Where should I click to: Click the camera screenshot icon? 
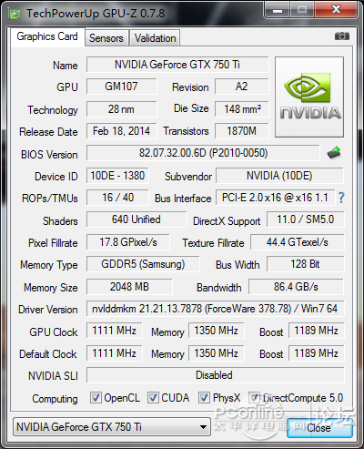(342, 36)
